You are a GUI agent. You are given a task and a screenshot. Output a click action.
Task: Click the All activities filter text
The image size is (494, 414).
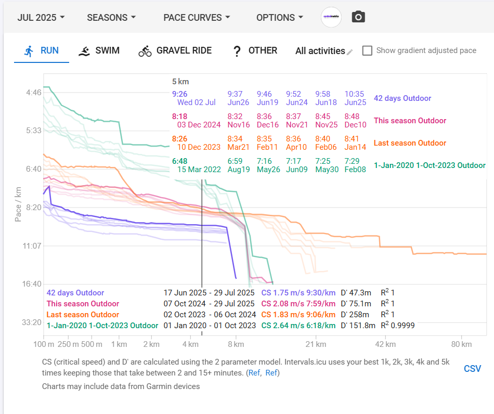320,51
